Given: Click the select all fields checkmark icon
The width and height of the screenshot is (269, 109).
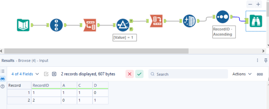Looking at the screenshot, I should (46, 74).
